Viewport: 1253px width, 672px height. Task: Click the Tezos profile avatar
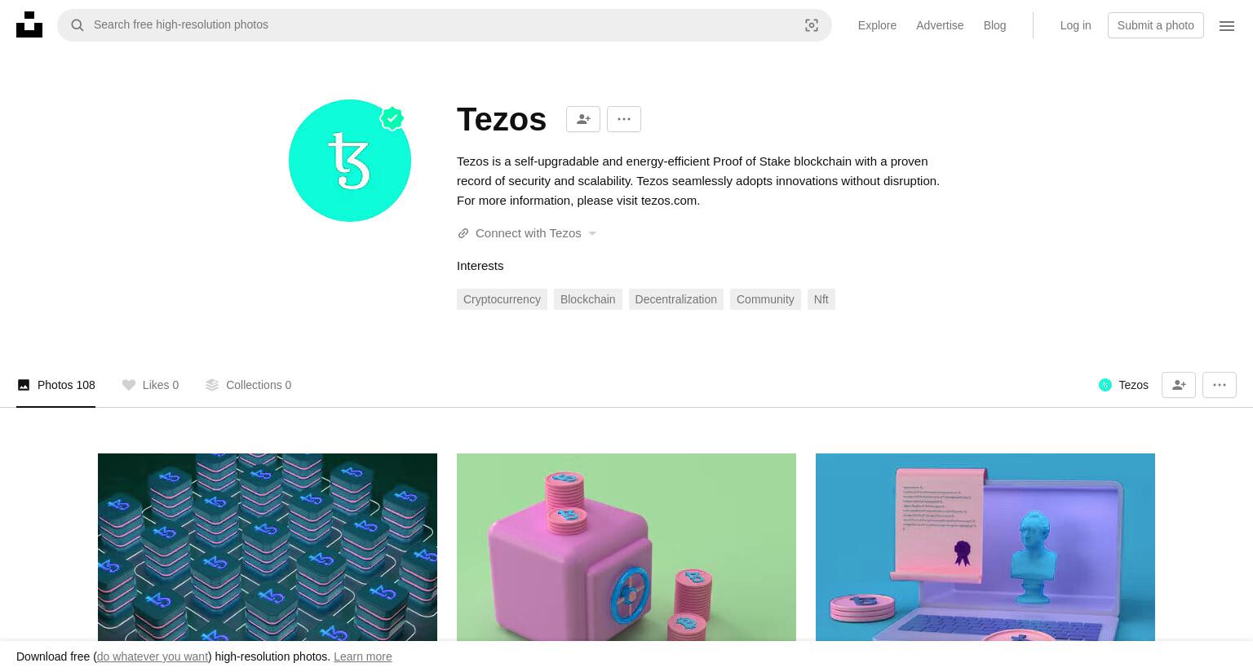[x=350, y=161]
